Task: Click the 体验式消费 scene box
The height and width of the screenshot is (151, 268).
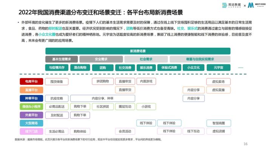Action: pos(169,67)
